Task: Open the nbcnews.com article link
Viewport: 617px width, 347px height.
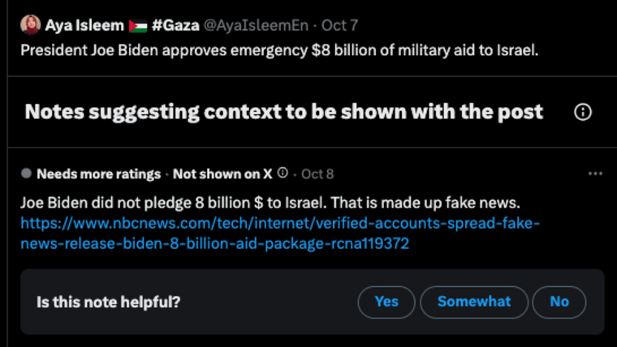Action: [280, 233]
